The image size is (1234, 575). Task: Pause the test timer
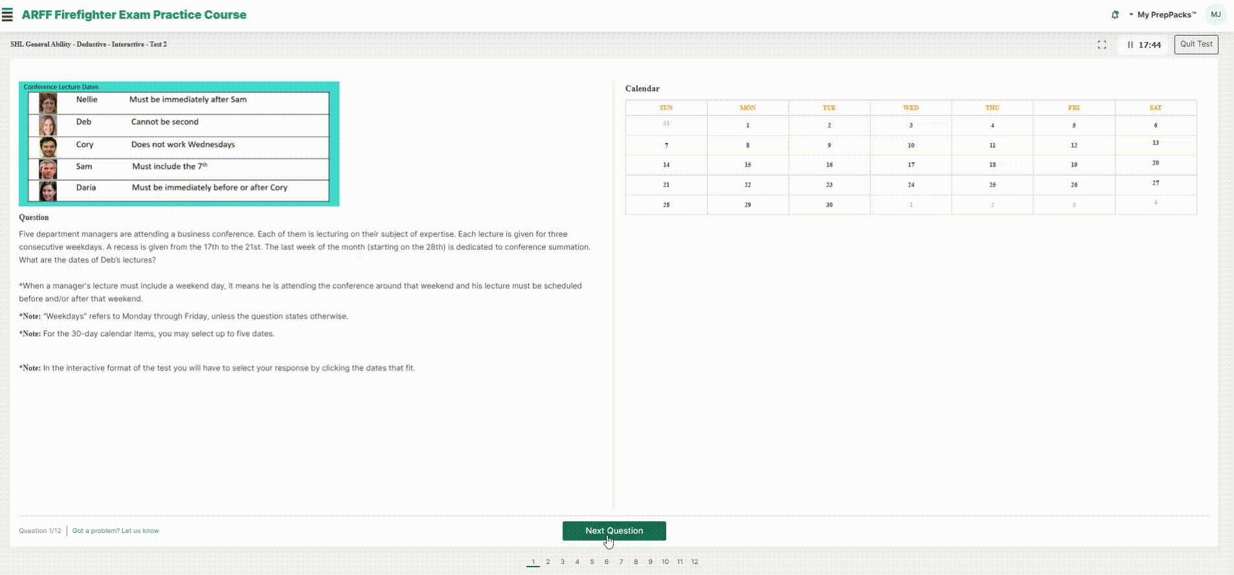(x=1130, y=45)
